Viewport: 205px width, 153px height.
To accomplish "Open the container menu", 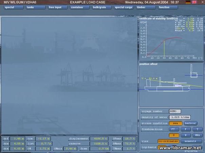I will tap(79, 7).
